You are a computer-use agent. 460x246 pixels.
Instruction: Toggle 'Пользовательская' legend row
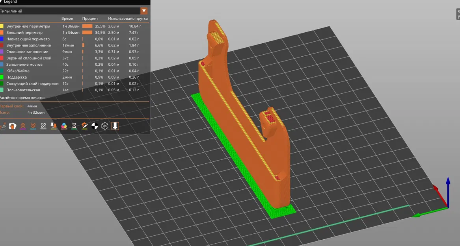point(74,90)
